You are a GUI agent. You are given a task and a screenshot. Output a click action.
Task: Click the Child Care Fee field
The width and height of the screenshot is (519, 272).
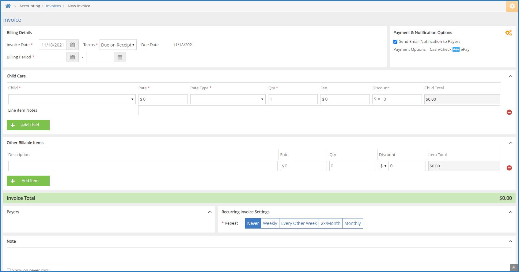[345, 99]
